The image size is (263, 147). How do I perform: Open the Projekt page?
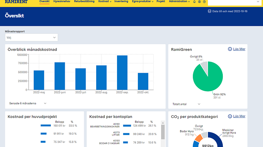(161, 1)
